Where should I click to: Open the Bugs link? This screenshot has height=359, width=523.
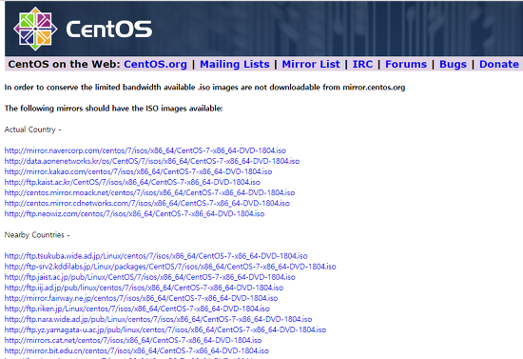coord(453,64)
